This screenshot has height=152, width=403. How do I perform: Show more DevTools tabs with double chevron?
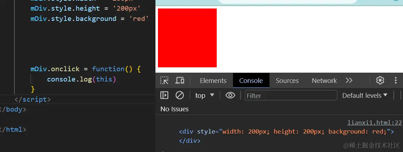(x=349, y=80)
